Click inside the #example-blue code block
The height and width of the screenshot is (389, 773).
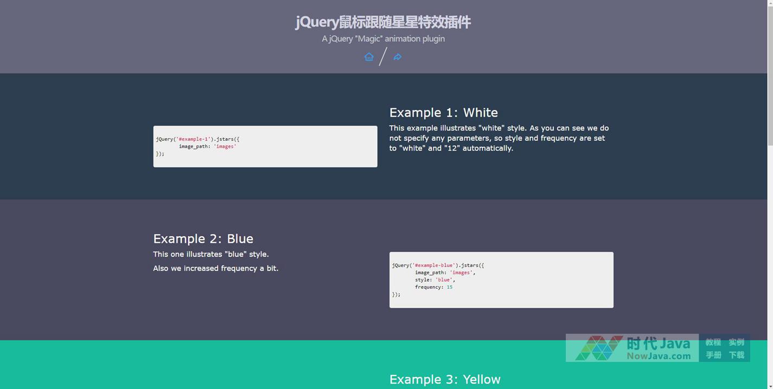tap(501, 280)
